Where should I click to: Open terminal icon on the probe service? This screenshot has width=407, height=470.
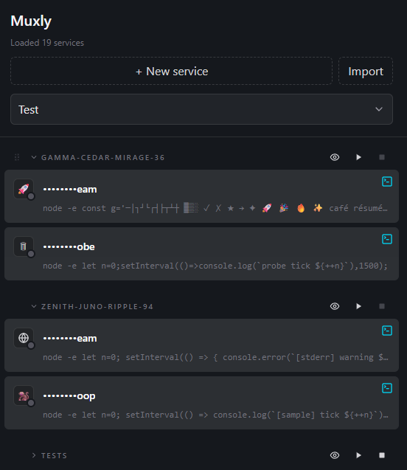point(387,239)
